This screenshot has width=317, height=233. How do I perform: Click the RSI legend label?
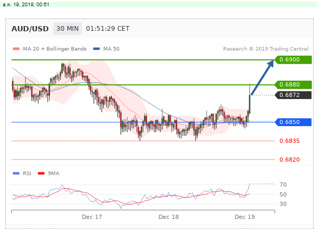(x=27, y=174)
